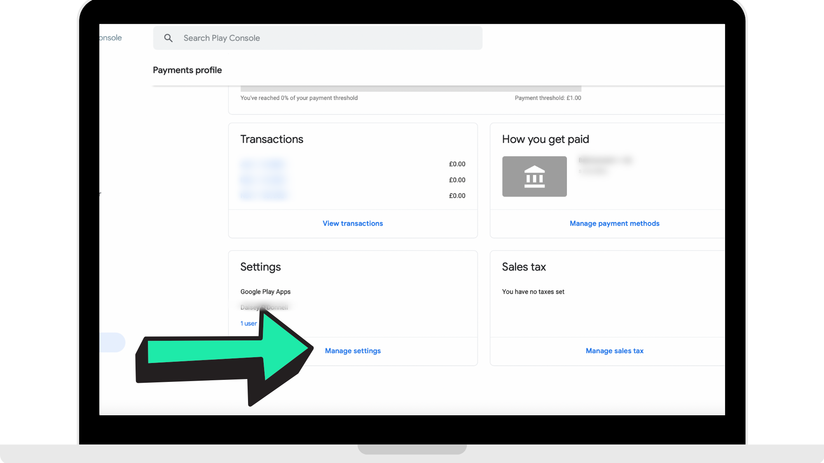Open the third blurred transaction entry

(x=264, y=195)
